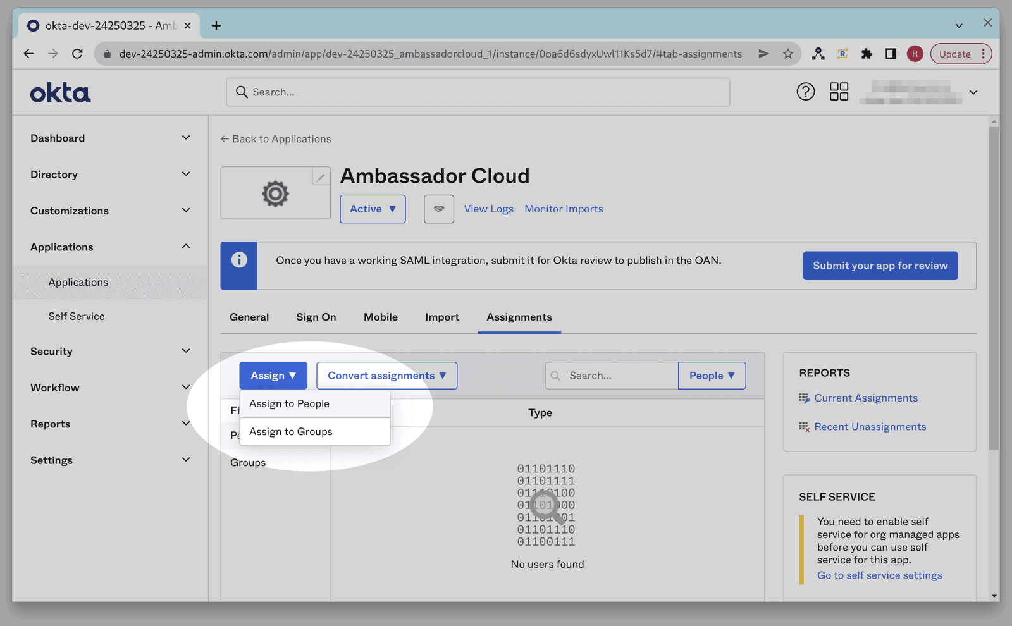Open the Okta apps grid icon

pos(839,92)
